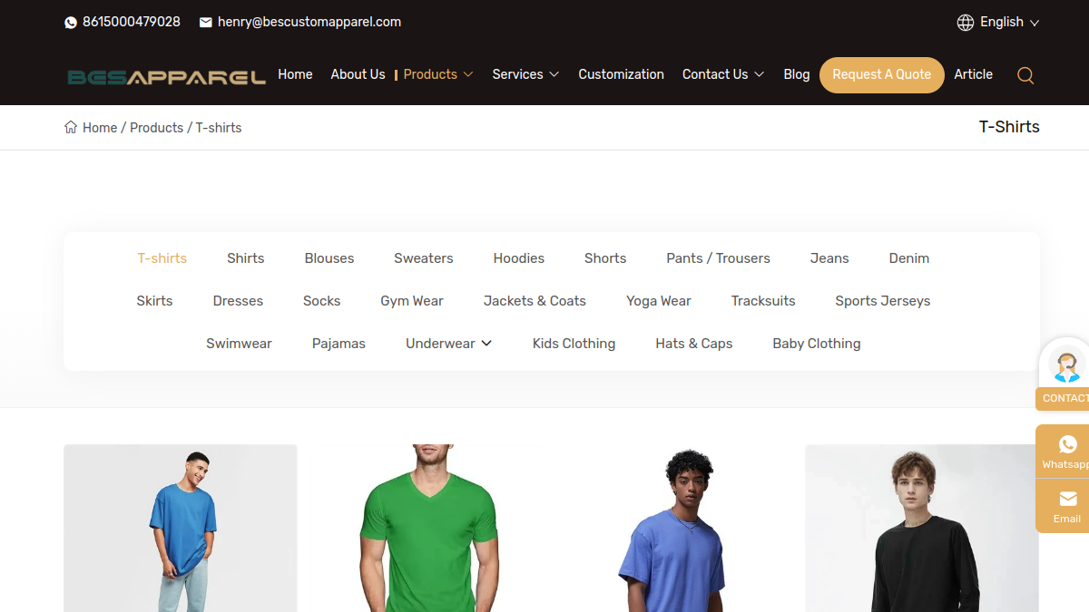Open black long-sleeve shirt product image
The width and height of the screenshot is (1089, 612).
pyautogui.click(x=922, y=528)
